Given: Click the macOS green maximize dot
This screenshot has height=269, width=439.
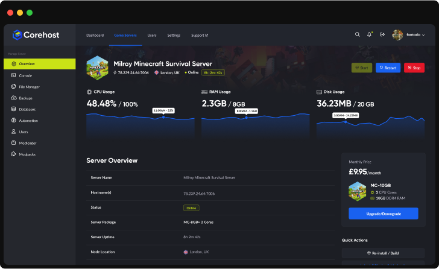Looking at the screenshot, I should pos(30,13).
